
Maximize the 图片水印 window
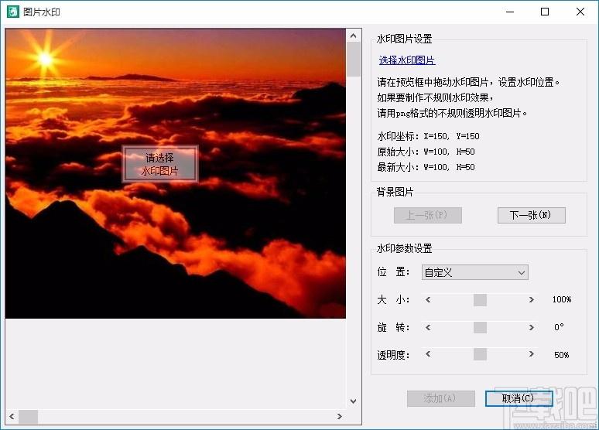[545, 12]
